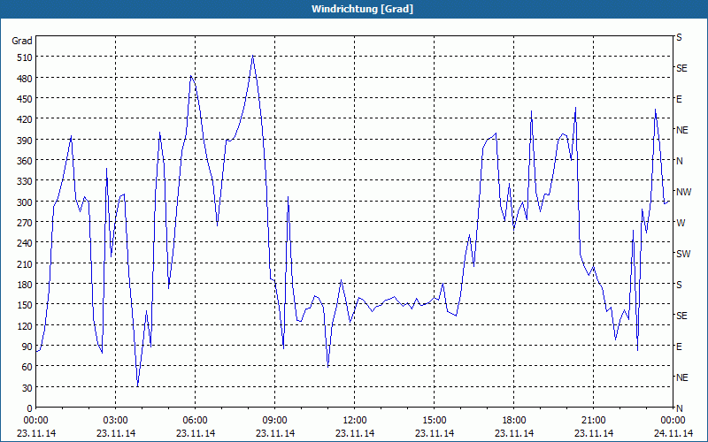Click the highest peak of the blue line

[x=253, y=56]
